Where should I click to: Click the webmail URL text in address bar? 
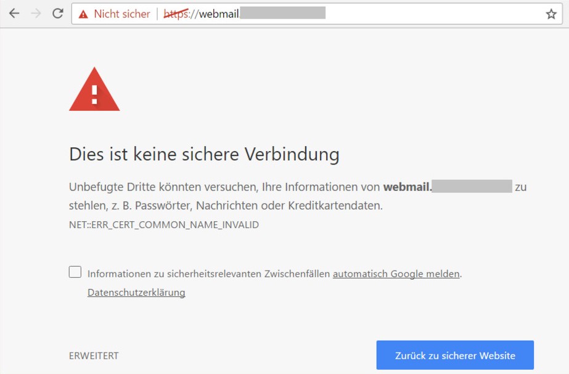(218, 14)
